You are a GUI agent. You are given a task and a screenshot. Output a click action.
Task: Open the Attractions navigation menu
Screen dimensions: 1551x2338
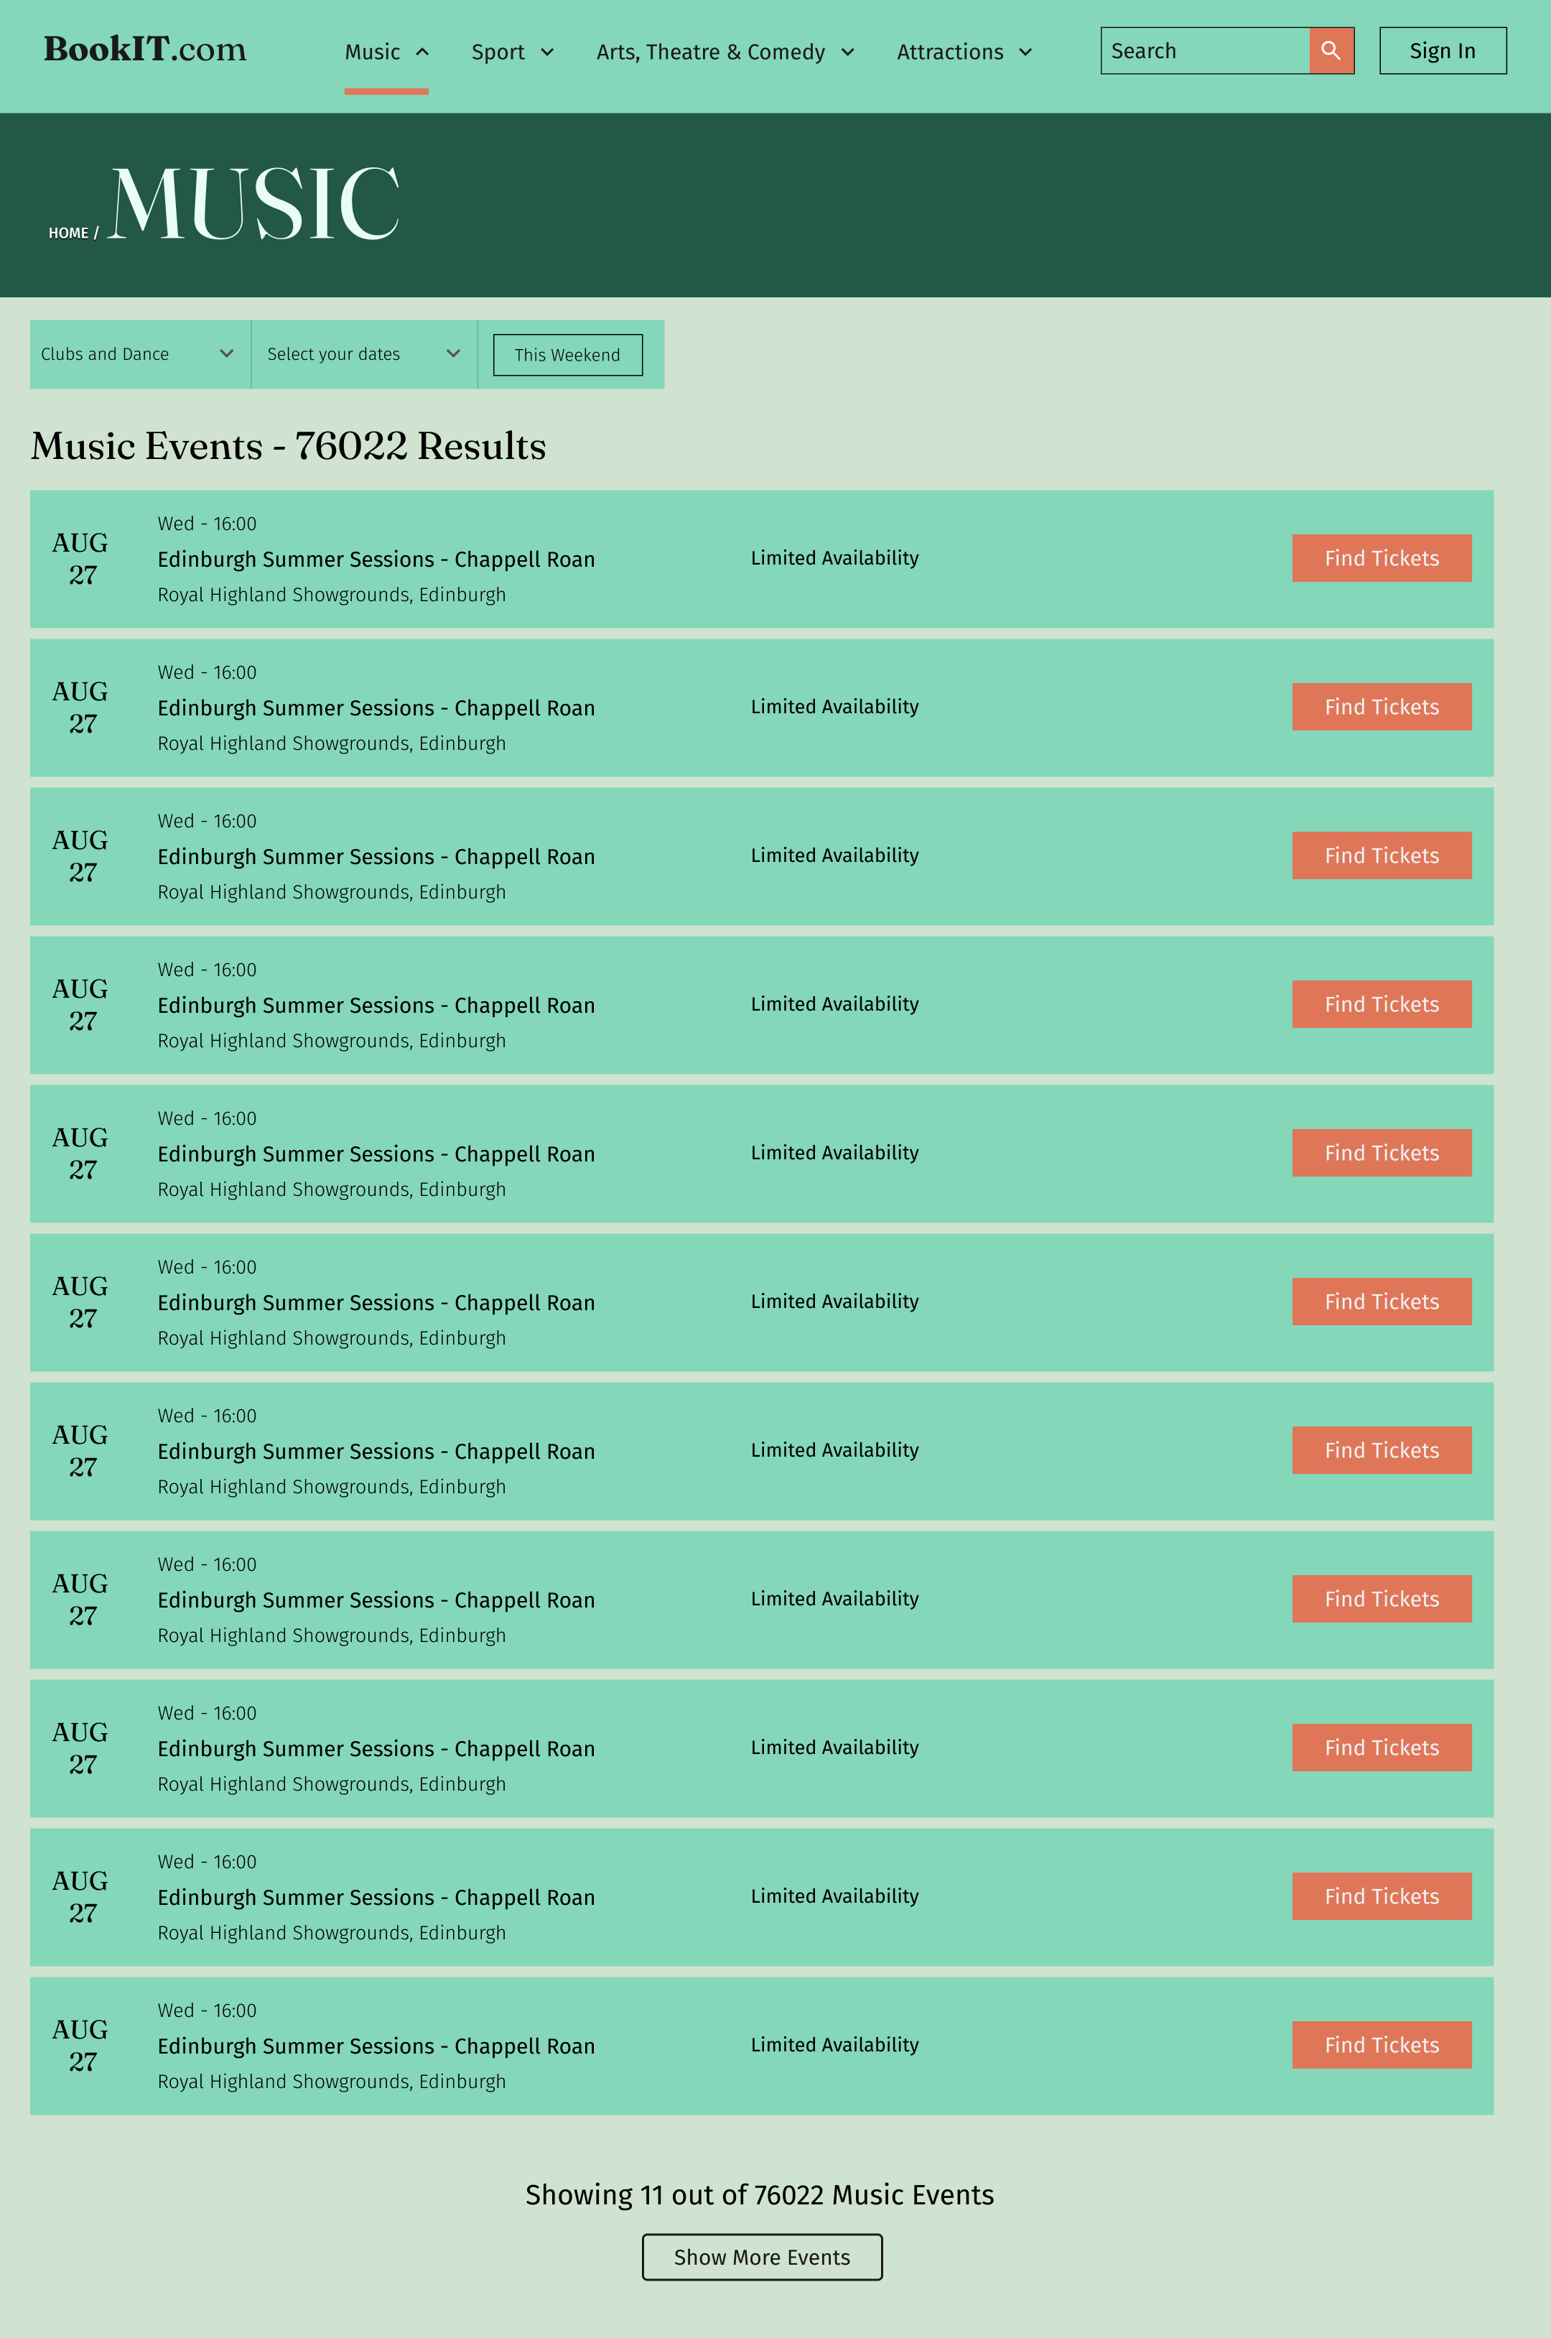(949, 52)
